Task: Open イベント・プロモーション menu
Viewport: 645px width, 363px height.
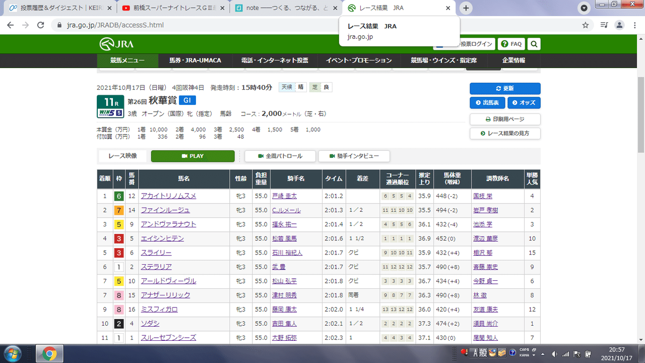Action: click(x=359, y=60)
